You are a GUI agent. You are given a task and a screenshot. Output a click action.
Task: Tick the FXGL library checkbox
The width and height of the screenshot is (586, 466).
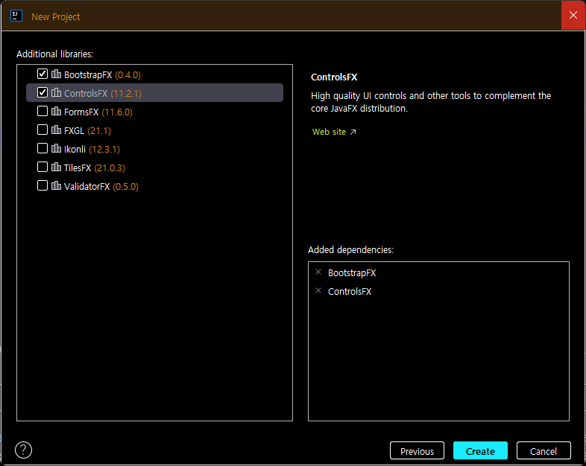pos(42,130)
